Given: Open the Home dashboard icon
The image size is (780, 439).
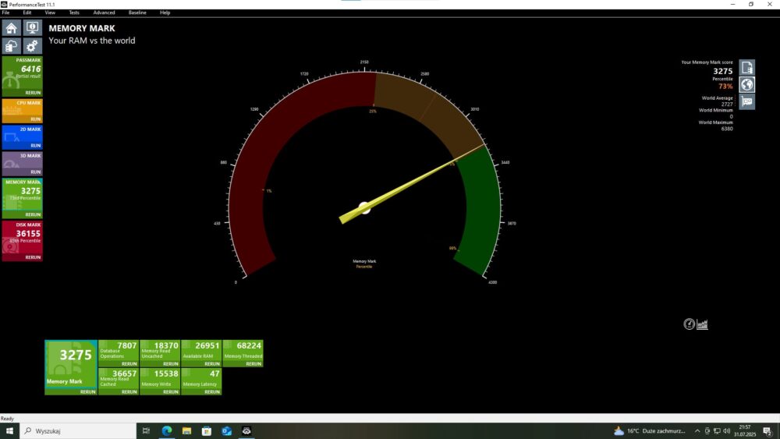Looking at the screenshot, I should [x=12, y=28].
